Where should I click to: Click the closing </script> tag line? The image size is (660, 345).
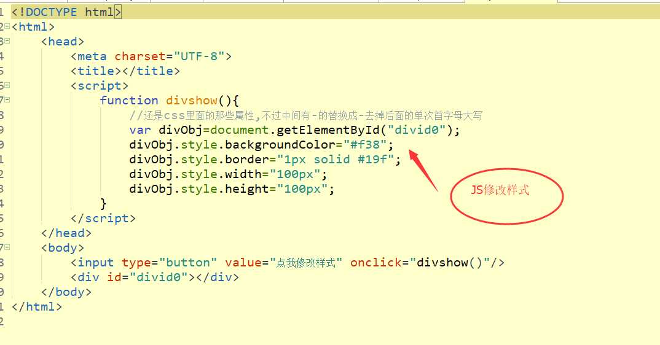(x=103, y=219)
